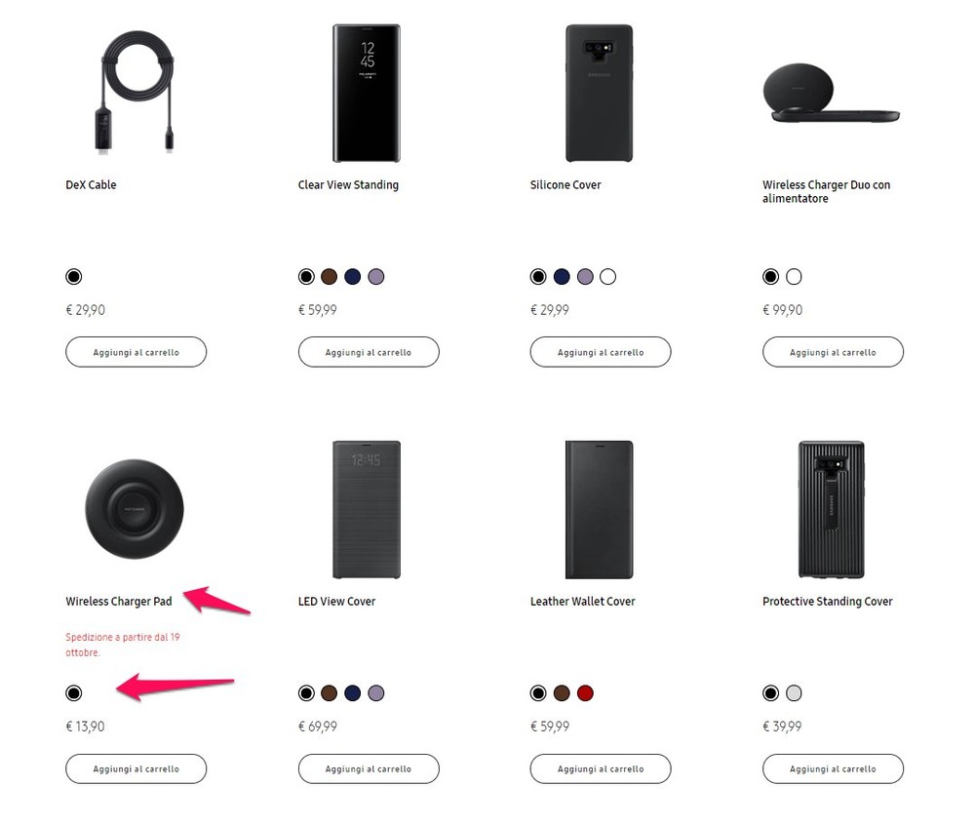975x825 pixels.
Task: Add DeX Cable to cart
Action: pos(136,352)
